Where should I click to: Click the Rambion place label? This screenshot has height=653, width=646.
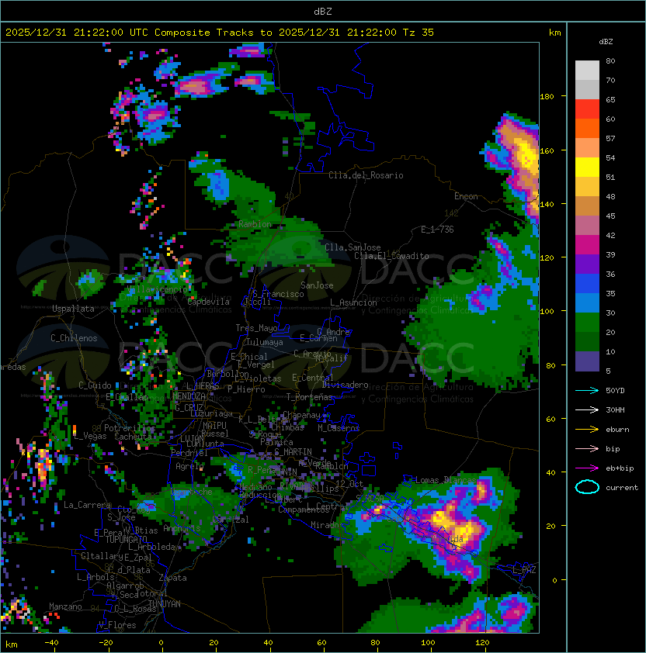pos(255,224)
